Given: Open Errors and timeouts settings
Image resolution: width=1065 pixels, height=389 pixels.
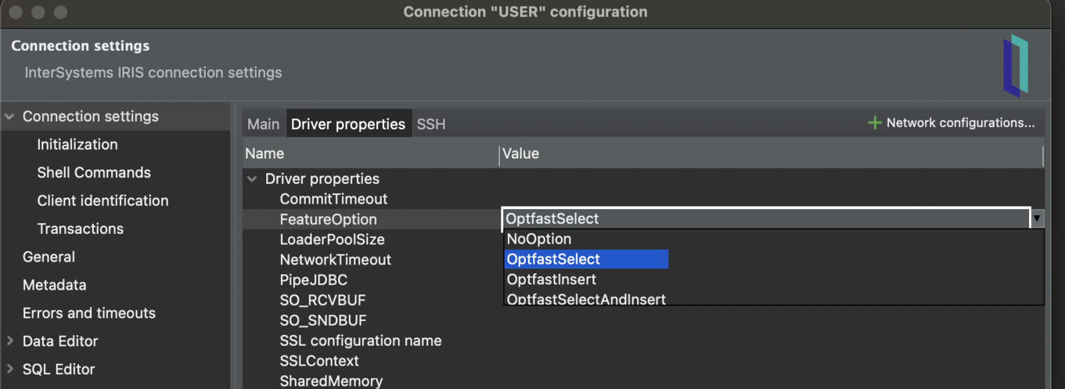Looking at the screenshot, I should 89,312.
